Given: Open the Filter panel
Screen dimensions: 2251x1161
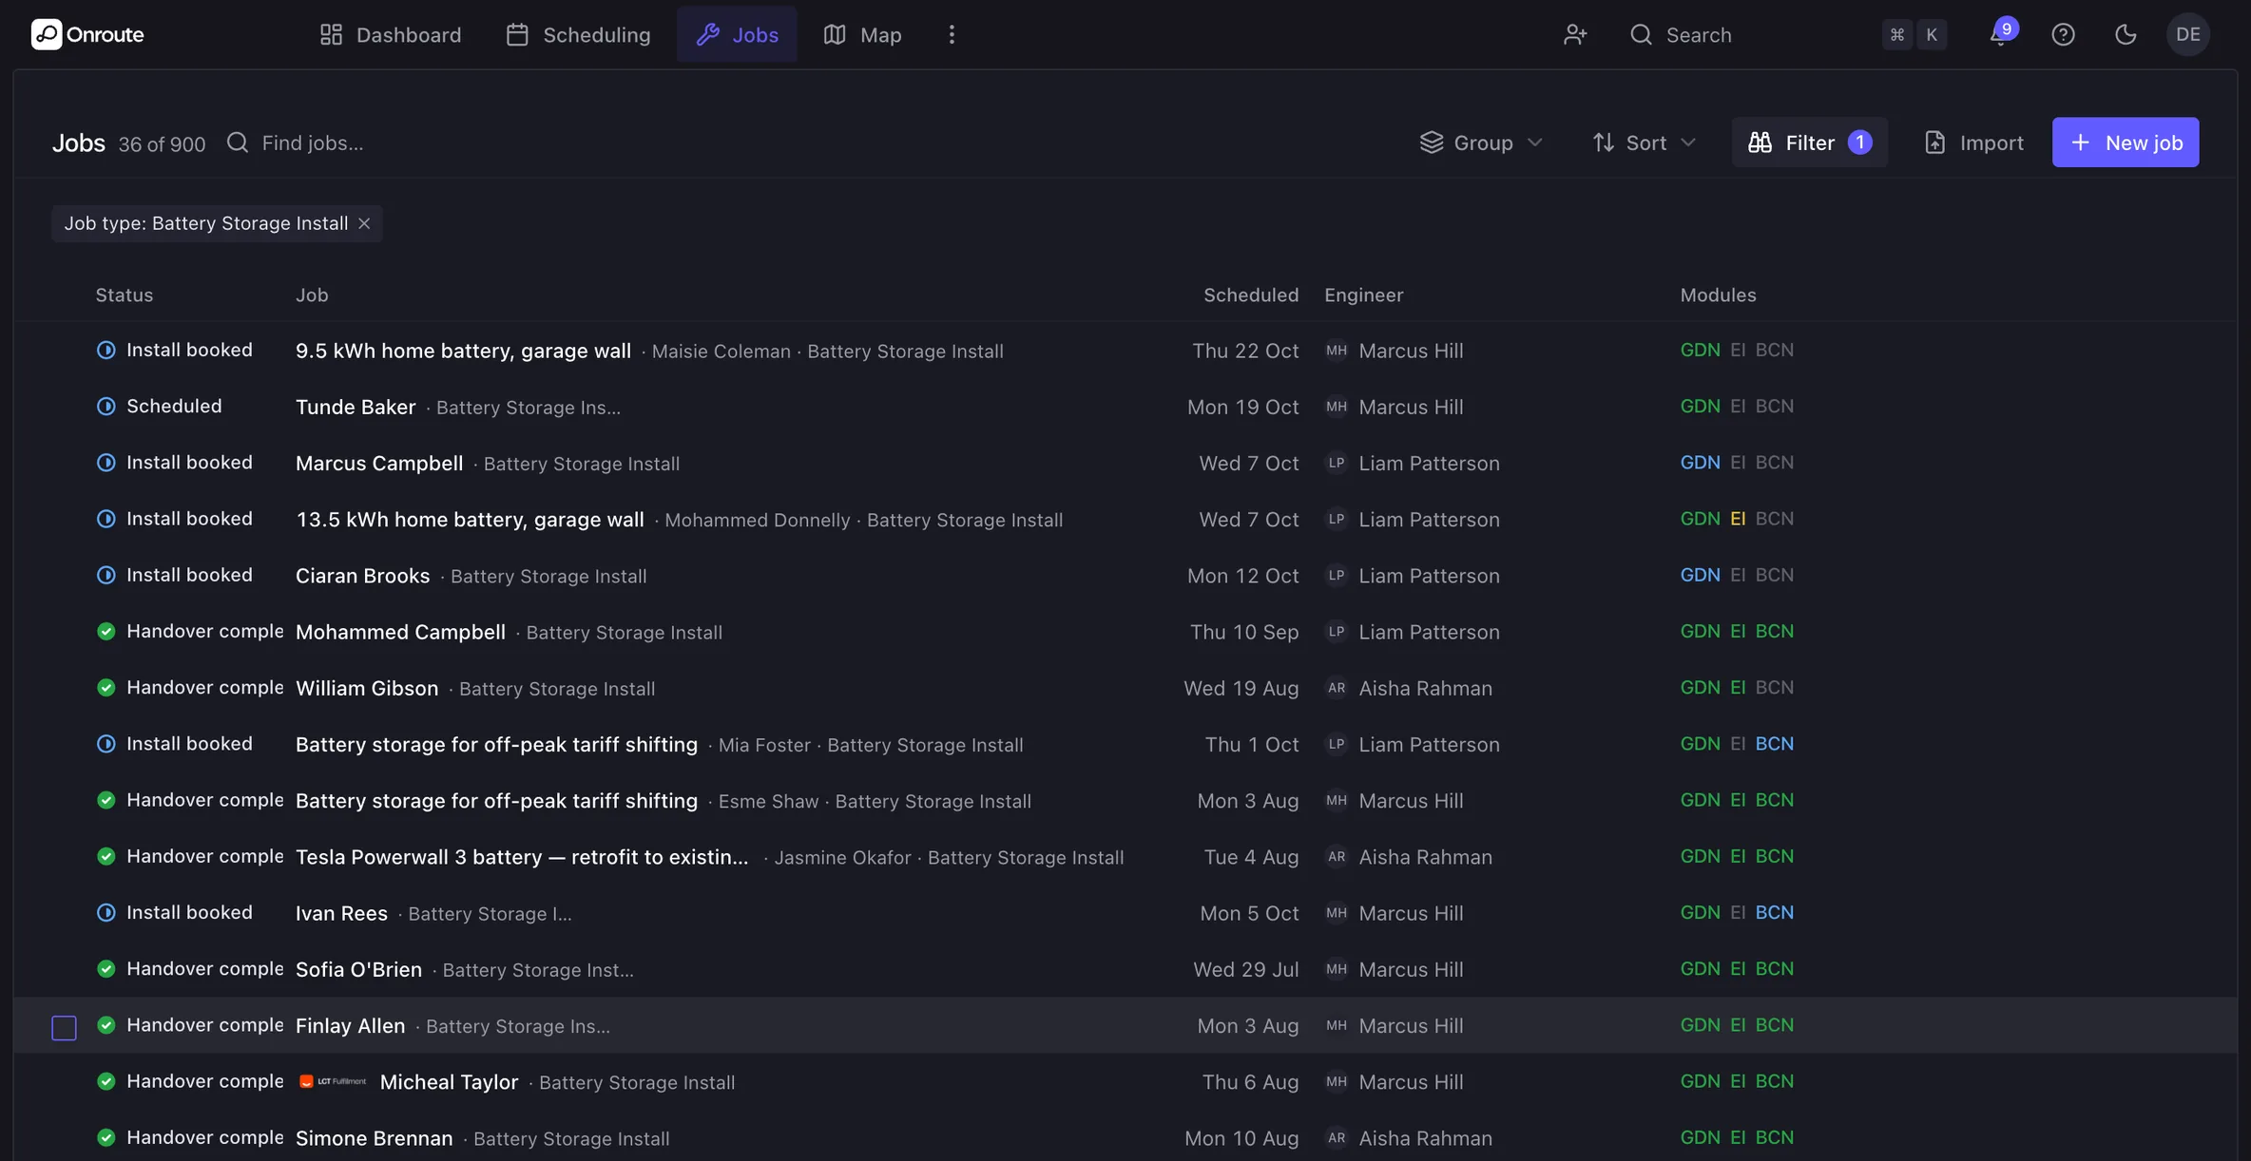Looking at the screenshot, I should [x=1809, y=143].
